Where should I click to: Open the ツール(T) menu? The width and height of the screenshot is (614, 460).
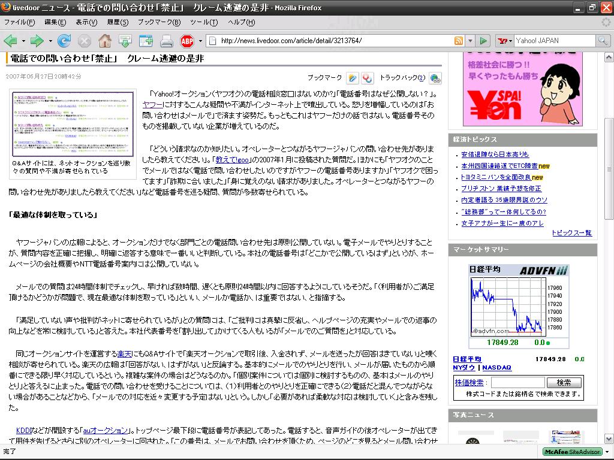pyautogui.click(x=204, y=22)
